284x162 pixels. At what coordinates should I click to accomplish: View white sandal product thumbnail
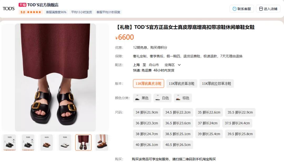pos(65,143)
